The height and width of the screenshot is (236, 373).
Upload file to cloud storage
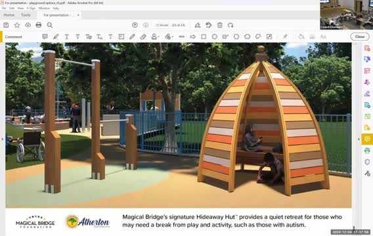(28, 25)
